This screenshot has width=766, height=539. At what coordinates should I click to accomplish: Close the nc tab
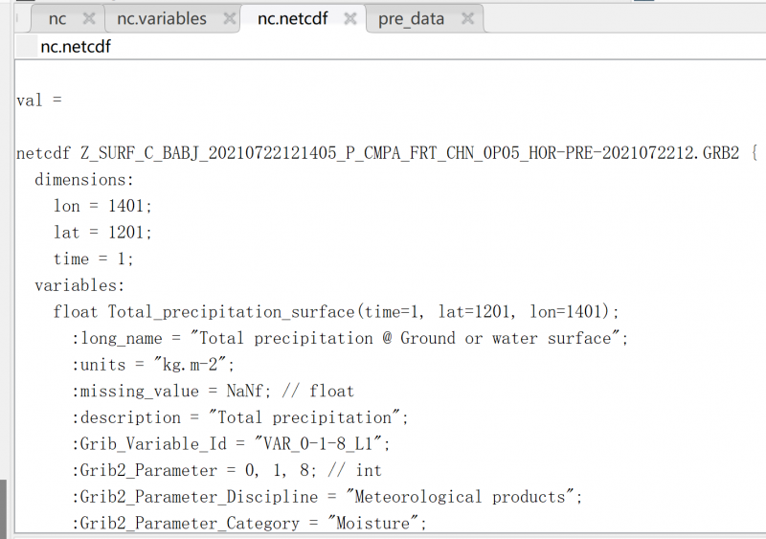88,18
